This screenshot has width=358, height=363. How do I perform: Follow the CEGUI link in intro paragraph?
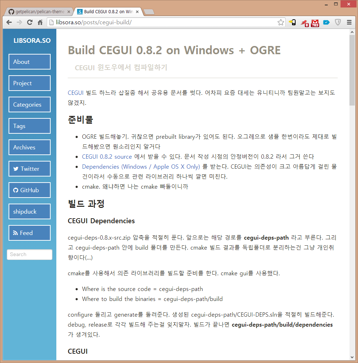pos(76,93)
